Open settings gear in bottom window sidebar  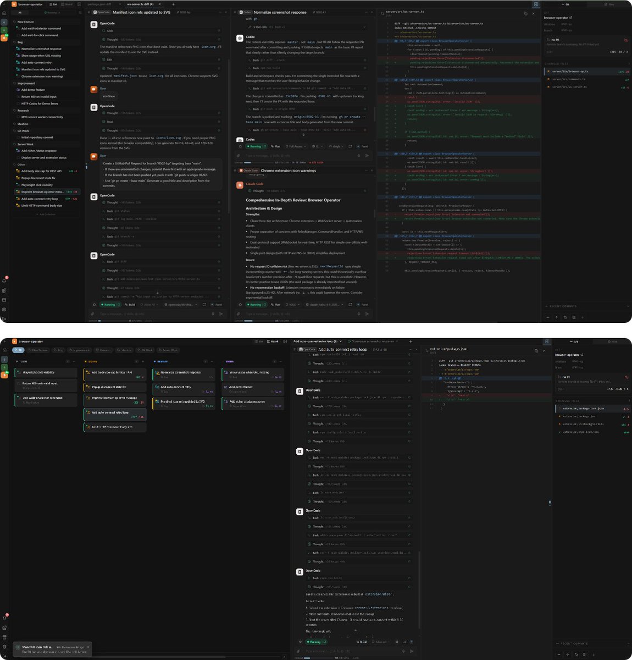(4, 647)
